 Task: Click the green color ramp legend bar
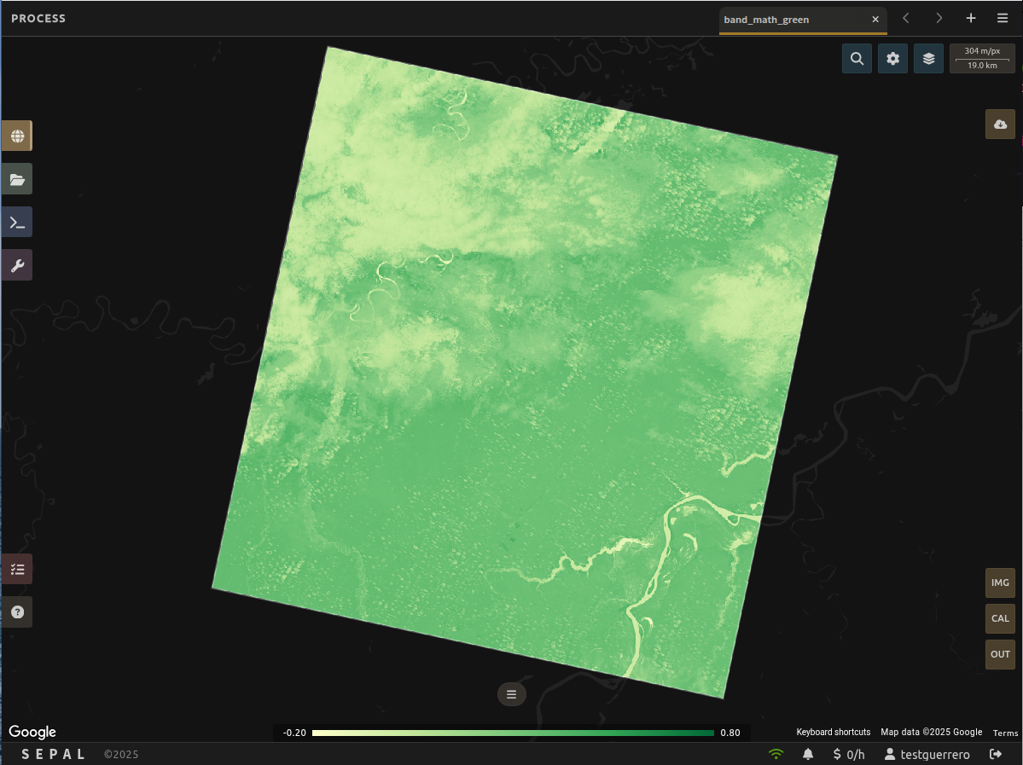(512, 733)
